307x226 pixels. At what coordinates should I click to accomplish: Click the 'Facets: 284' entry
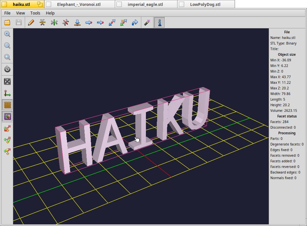tap(279, 122)
